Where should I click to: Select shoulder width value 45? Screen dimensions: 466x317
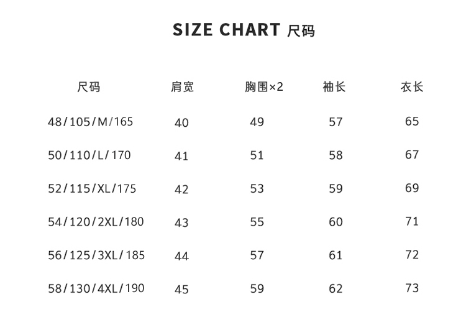[181, 290]
